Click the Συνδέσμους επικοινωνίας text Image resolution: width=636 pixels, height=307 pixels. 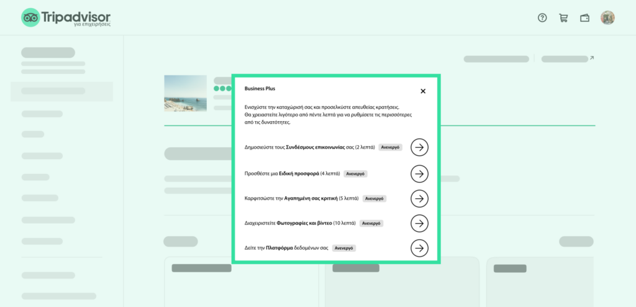pyautogui.click(x=315, y=147)
